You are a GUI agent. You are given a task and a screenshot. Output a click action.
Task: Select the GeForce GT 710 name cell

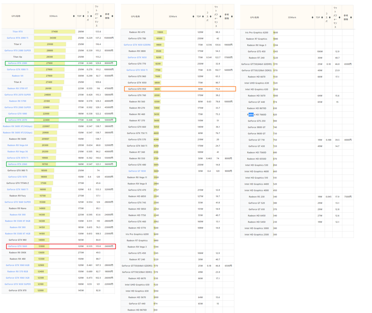tap(257, 140)
